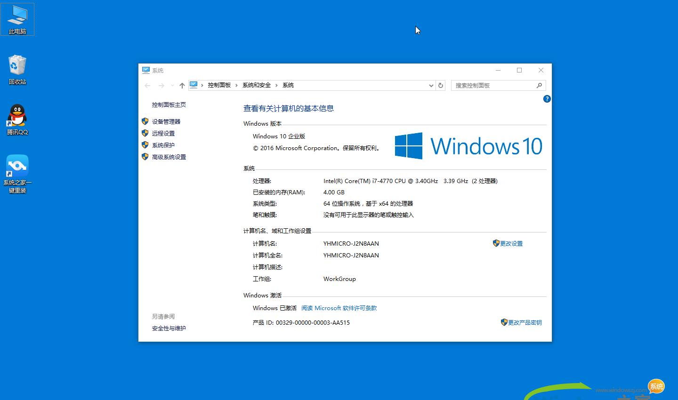Open the 此电脑 desktop icon
The width and height of the screenshot is (678, 400).
tap(17, 19)
